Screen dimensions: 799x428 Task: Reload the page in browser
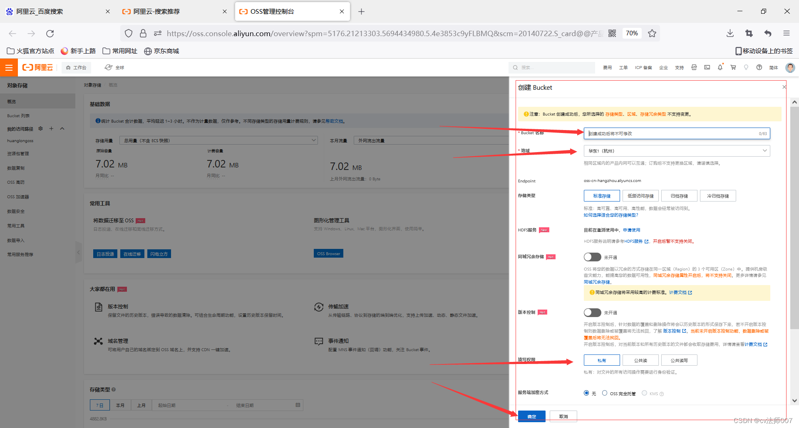pos(50,33)
